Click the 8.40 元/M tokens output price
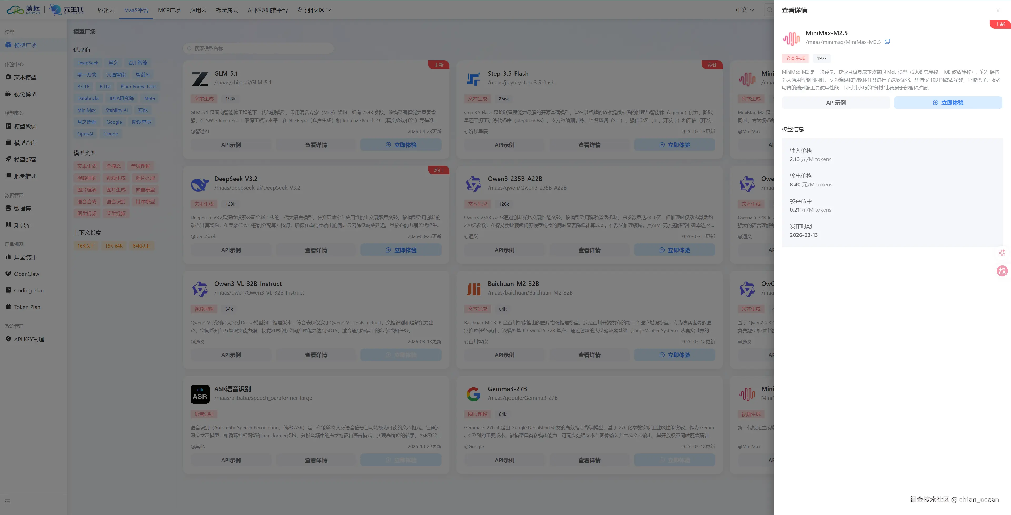This screenshot has height=515, width=1011. point(811,185)
